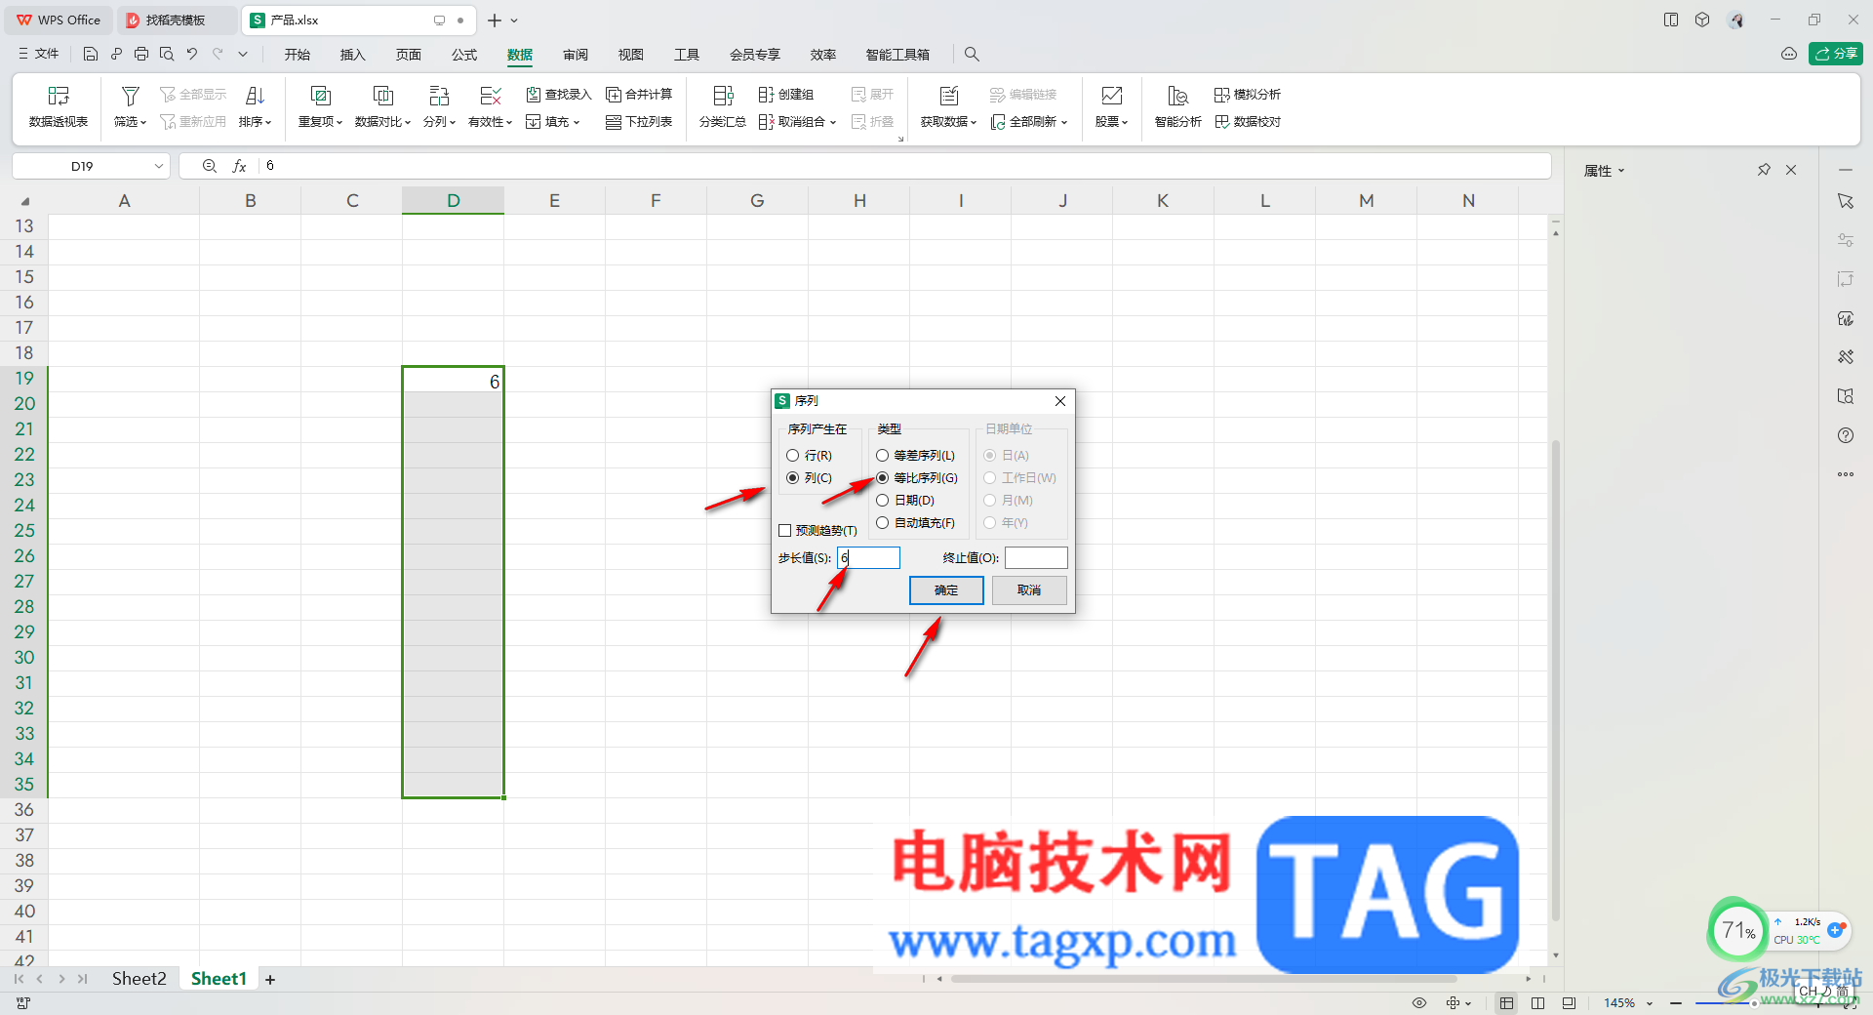The height and width of the screenshot is (1015, 1873).
Task: Select Linear series (等差序列) option
Action: click(x=883, y=456)
